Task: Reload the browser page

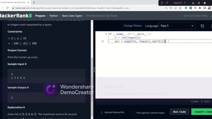Action: click(7, 8)
